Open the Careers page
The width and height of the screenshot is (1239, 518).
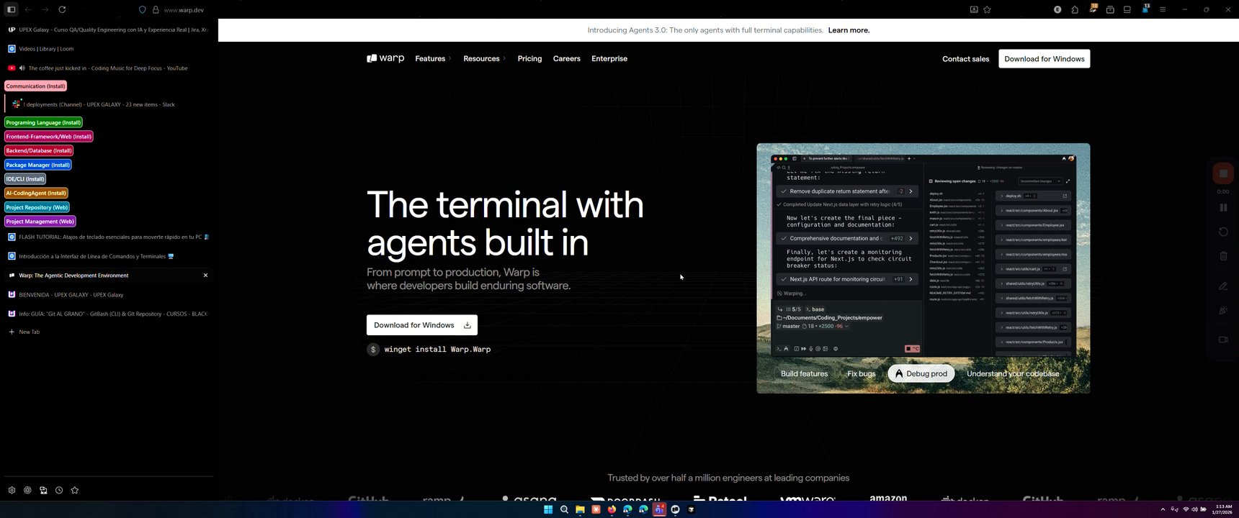[x=566, y=58]
